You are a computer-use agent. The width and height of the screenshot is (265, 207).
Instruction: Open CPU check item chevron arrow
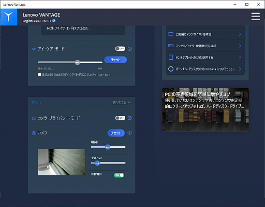240,34
